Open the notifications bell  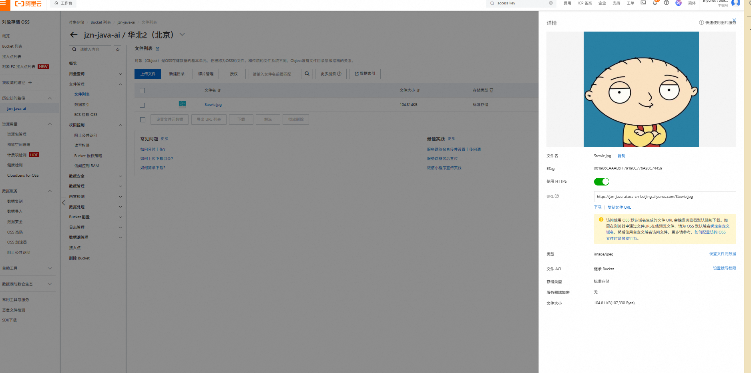point(655,3)
